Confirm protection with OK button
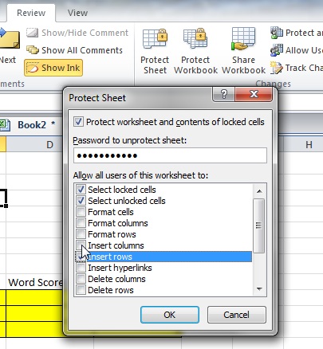 click(x=170, y=315)
